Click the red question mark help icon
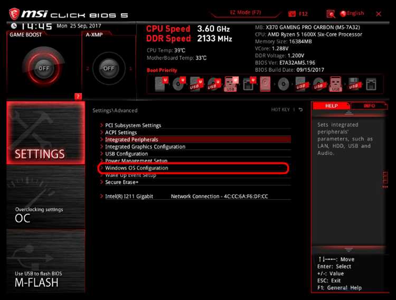 pyautogui.click(x=78, y=96)
